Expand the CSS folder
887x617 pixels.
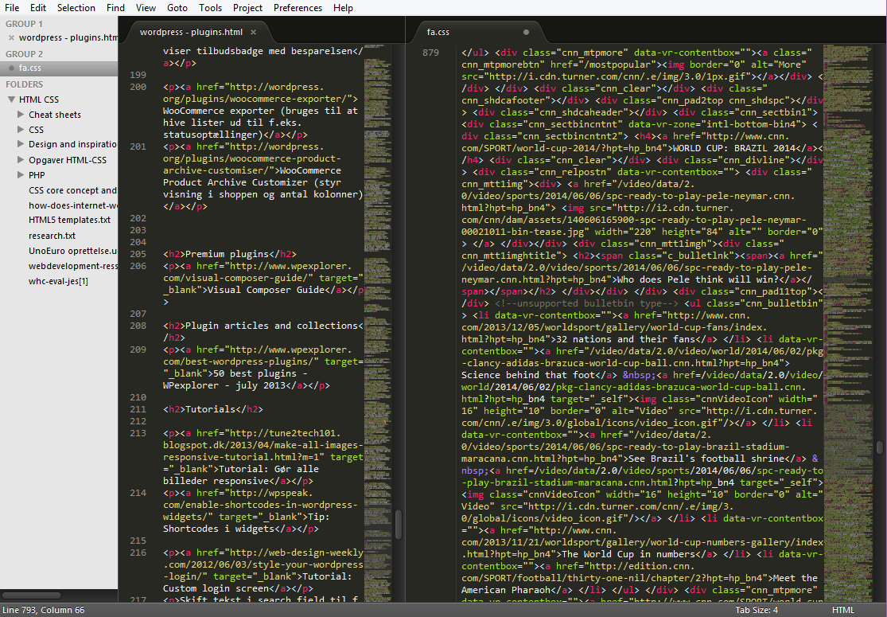tap(21, 130)
